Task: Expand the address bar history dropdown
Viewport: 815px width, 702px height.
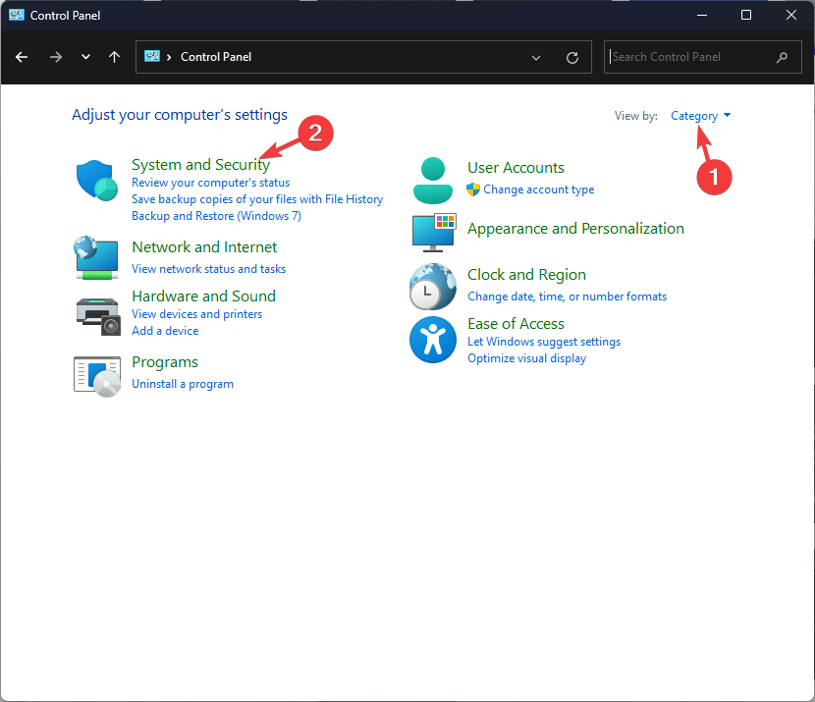Action: (x=536, y=58)
